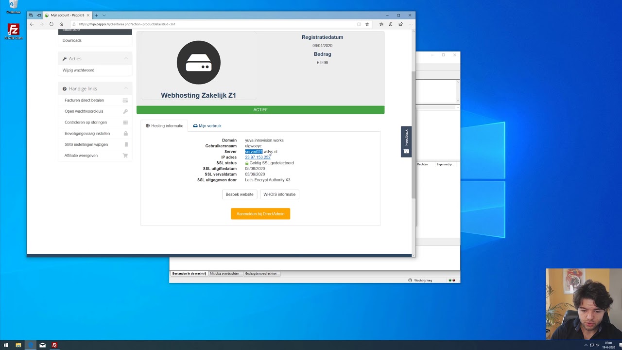Click the cart icon beside Affiliatie
Viewport: 622px width, 350px height.
pos(125,156)
